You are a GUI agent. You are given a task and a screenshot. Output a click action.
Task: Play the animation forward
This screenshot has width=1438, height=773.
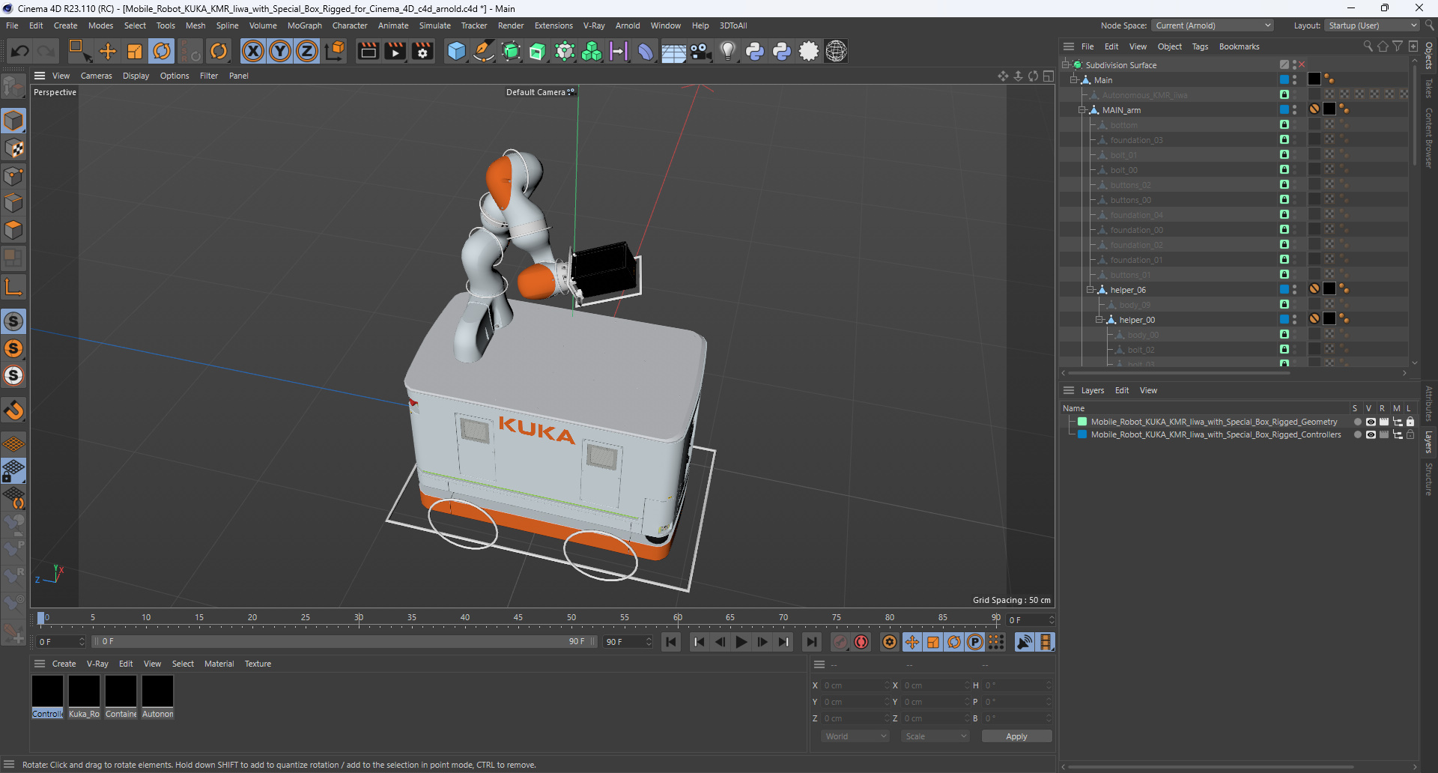point(741,642)
